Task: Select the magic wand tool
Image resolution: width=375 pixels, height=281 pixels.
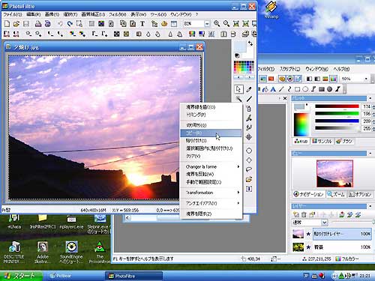Action: pyautogui.click(x=238, y=99)
